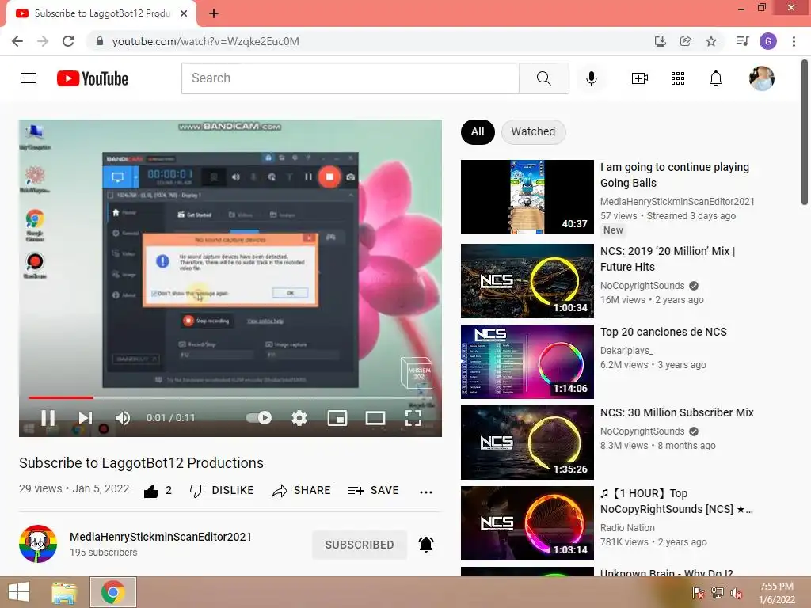Switch to the miniplayer
The height and width of the screenshot is (608, 811).
337,418
